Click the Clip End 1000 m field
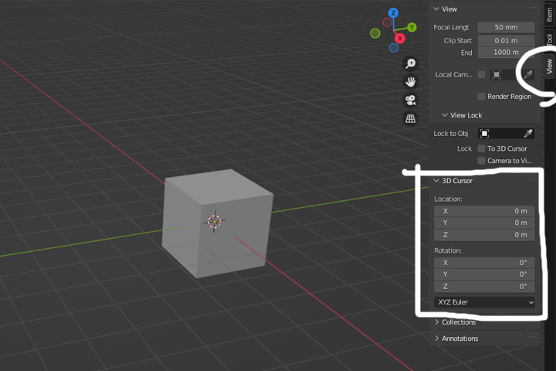The width and height of the screenshot is (556, 371). click(x=506, y=53)
